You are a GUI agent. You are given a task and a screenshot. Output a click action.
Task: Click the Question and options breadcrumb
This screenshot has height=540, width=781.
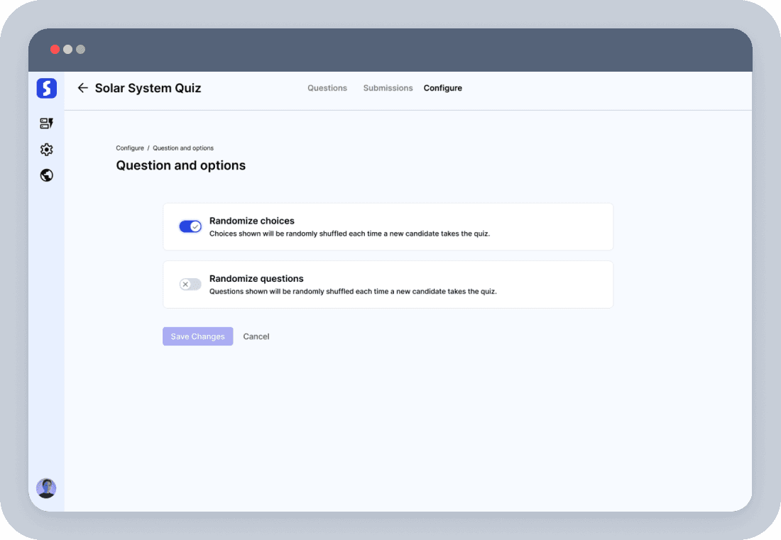pyautogui.click(x=183, y=148)
